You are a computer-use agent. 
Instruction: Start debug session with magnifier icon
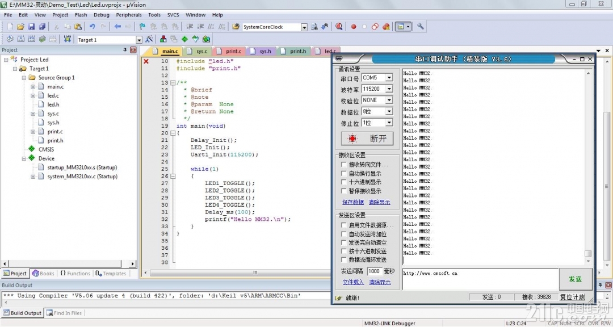point(338,27)
